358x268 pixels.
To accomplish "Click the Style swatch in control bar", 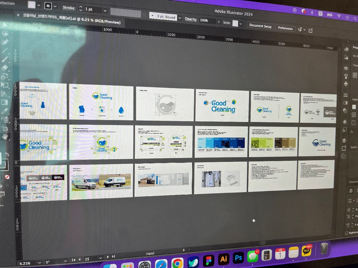I will tap(235, 24).
